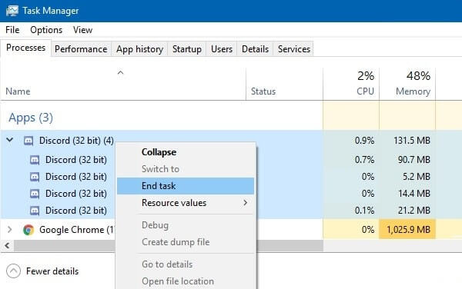Switch to the Services tab
Viewport: 462px width, 289px height.
[x=294, y=49]
